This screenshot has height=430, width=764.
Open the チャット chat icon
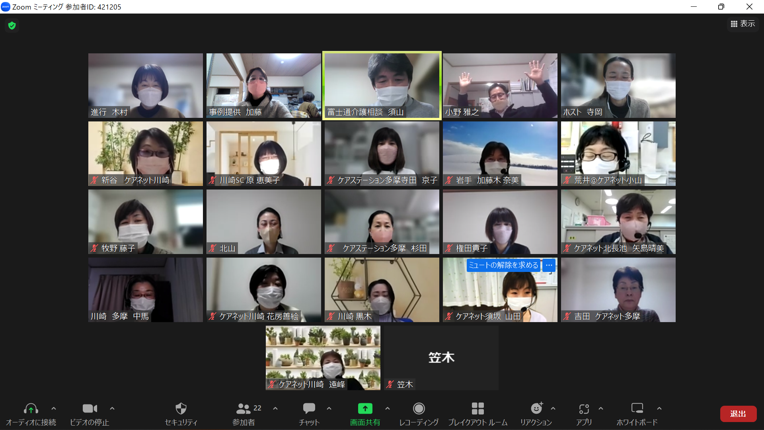coord(309,408)
